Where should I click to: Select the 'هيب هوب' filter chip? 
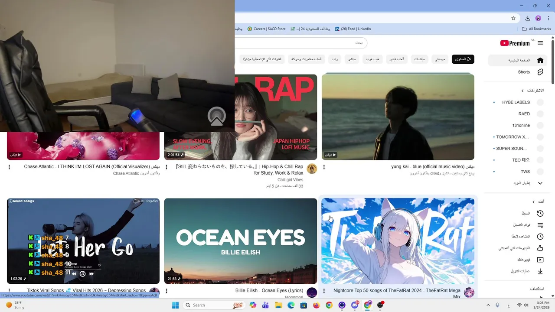coord(372,59)
